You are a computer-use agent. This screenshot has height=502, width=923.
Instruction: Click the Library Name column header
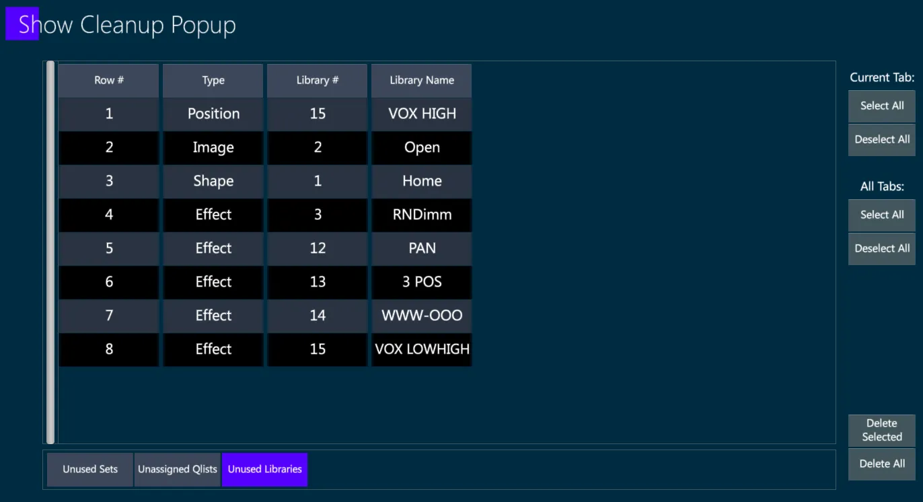tap(422, 80)
